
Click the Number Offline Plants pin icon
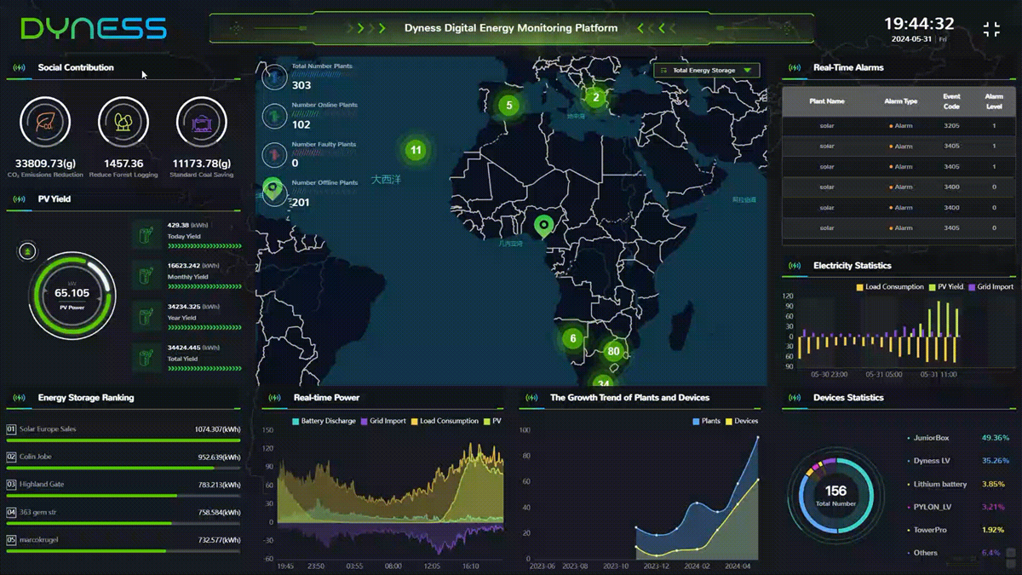click(273, 191)
